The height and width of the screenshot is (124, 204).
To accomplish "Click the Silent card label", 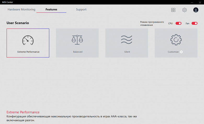I will pyautogui.click(x=127, y=52).
